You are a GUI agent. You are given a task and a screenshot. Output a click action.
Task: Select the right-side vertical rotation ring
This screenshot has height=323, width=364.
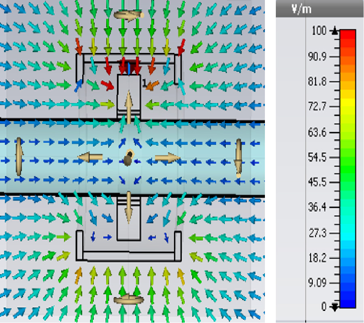click(x=239, y=158)
